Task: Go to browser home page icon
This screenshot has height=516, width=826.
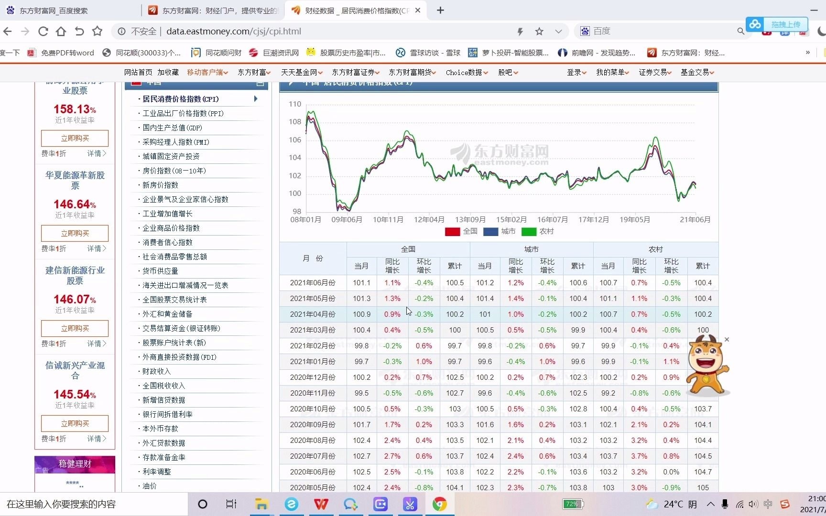Action: (61, 31)
